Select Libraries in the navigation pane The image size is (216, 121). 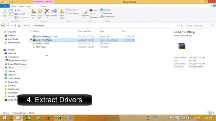pyautogui.click(x=11, y=71)
